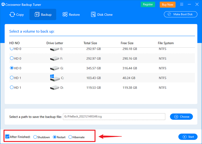Select the HD 1 C: volume radio button
Screen dimensions: 202x144
pyautogui.click(x=12, y=78)
